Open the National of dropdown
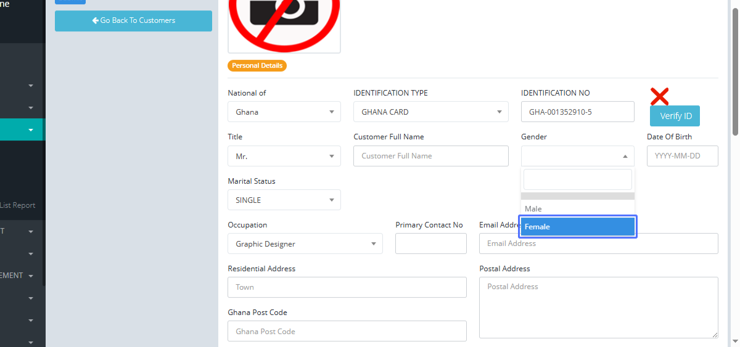The height and width of the screenshot is (347, 740). (x=284, y=112)
